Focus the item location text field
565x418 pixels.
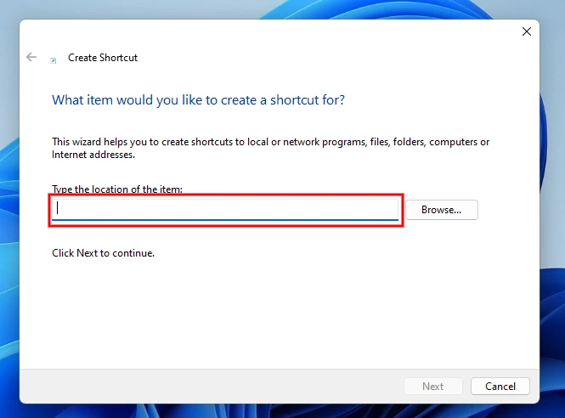pos(225,209)
